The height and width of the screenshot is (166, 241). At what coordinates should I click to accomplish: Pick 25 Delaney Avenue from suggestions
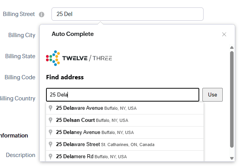click(x=95, y=132)
